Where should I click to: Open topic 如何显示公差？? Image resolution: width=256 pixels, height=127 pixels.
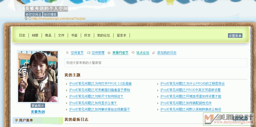pyautogui.click(x=93, y=103)
